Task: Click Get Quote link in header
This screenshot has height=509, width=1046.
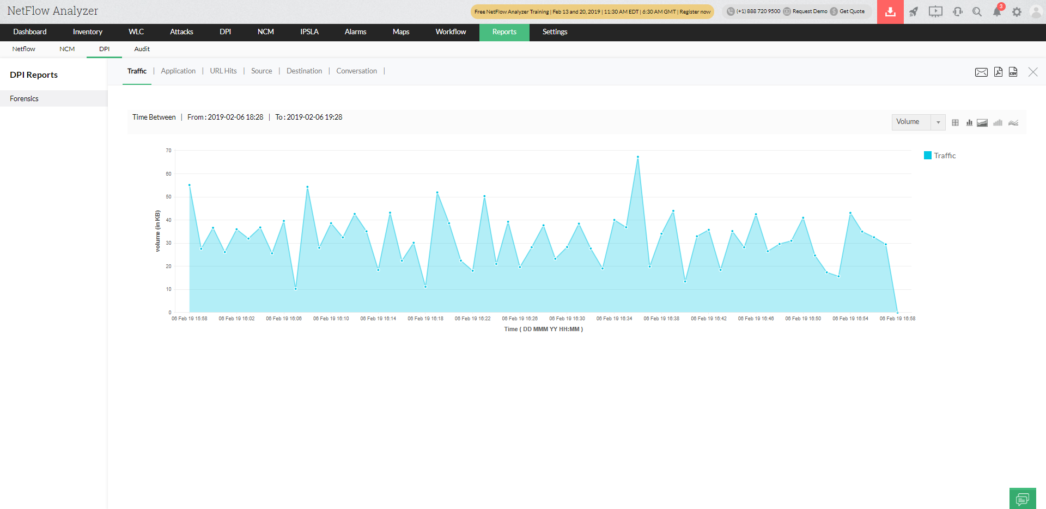Action: point(852,11)
